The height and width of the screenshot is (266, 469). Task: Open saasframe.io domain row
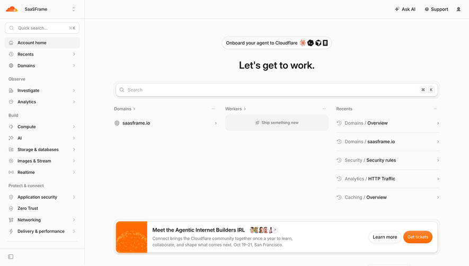click(x=165, y=123)
